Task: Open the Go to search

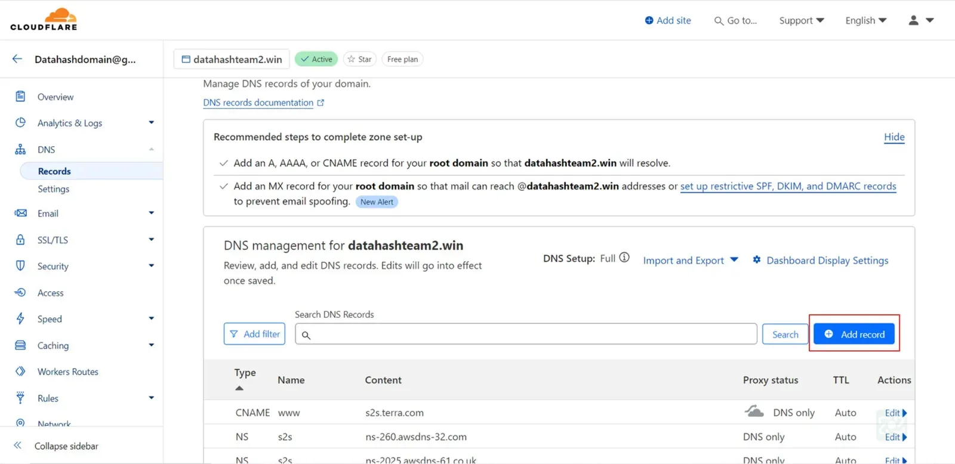Action: (735, 20)
